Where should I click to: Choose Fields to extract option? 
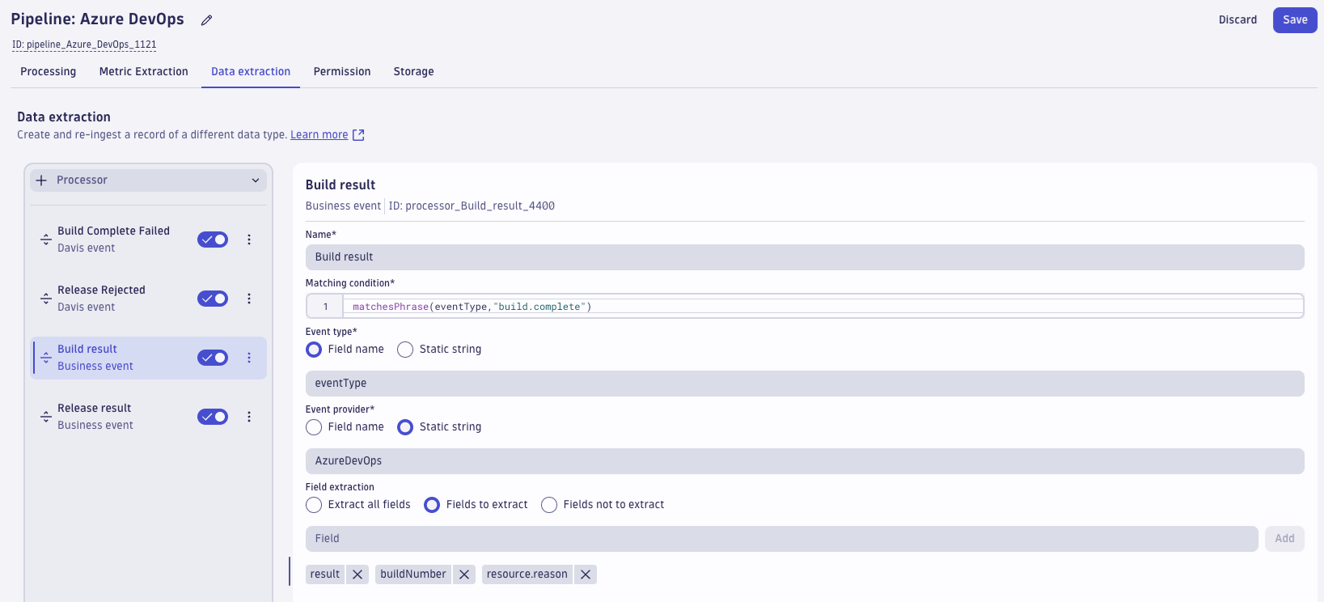pyautogui.click(x=432, y=505)
